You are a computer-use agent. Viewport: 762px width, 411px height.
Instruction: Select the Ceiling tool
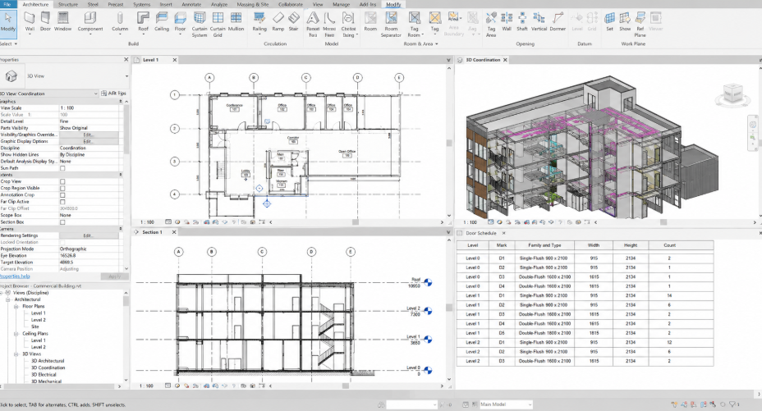(162, 21)
